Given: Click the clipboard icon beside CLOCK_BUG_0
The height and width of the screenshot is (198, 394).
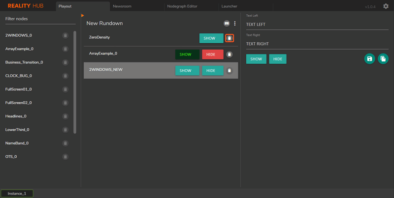Looking at the screenshot, I should coord(66,76).
